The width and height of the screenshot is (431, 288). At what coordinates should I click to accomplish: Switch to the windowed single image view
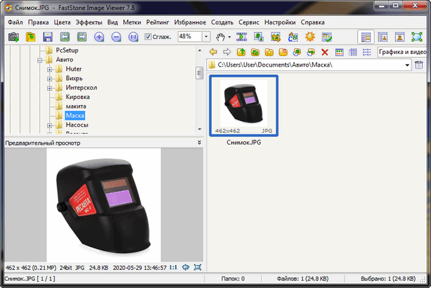(399, 37)
